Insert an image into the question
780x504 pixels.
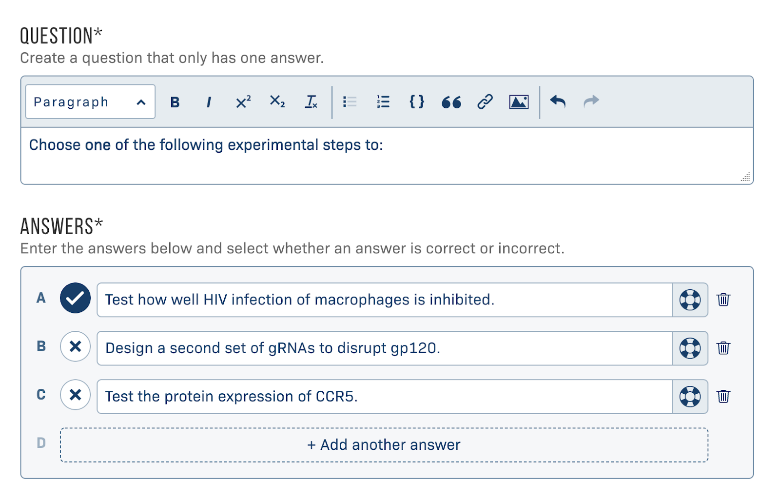point(519,102)
